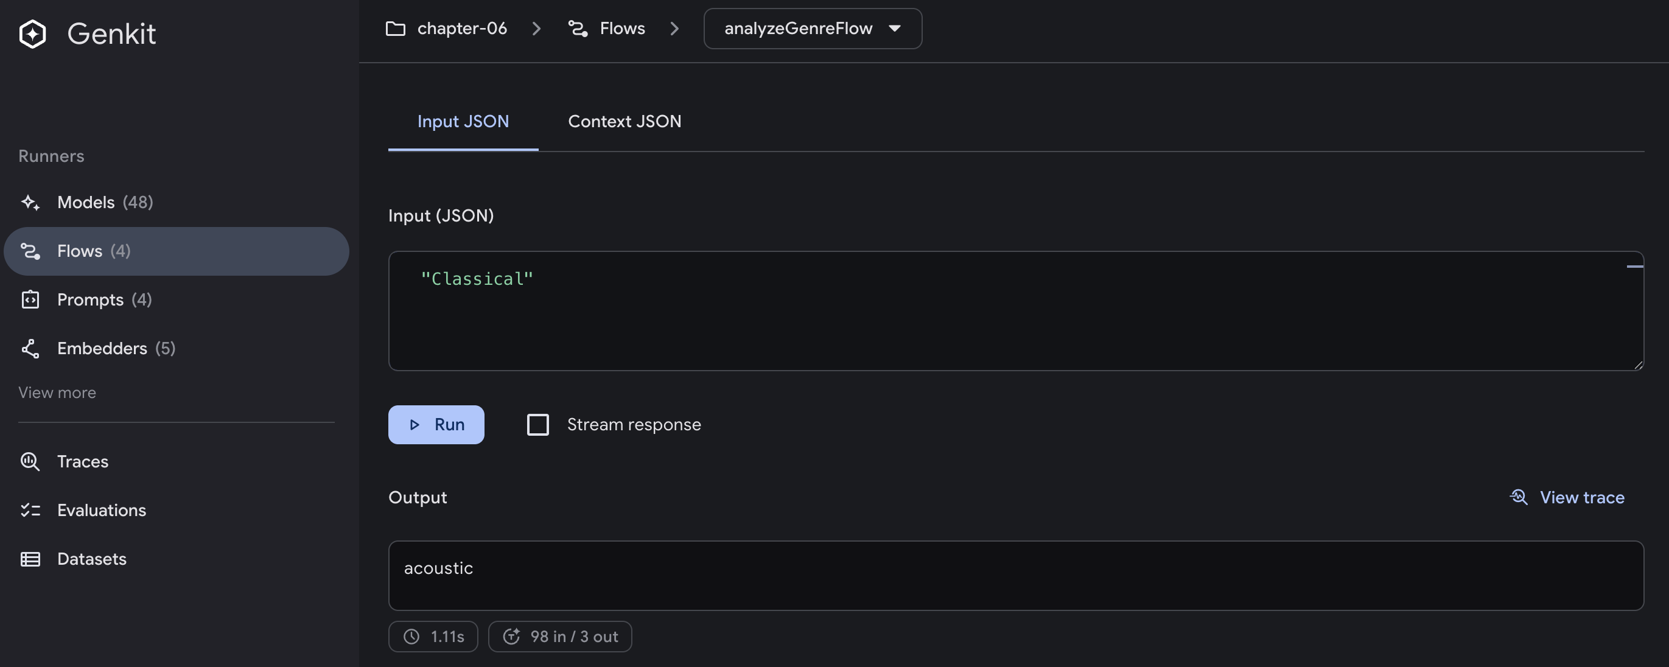The height and width of the screenshot is (667, 1669).
Task: Click the 1.11s latency chip
Action: click(x=433, y=637)
